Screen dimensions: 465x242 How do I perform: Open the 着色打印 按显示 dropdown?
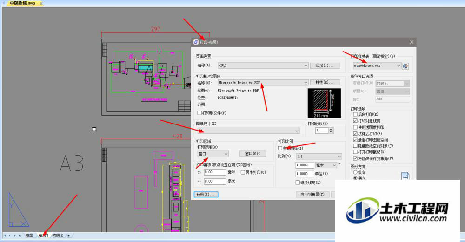(392, 84)
